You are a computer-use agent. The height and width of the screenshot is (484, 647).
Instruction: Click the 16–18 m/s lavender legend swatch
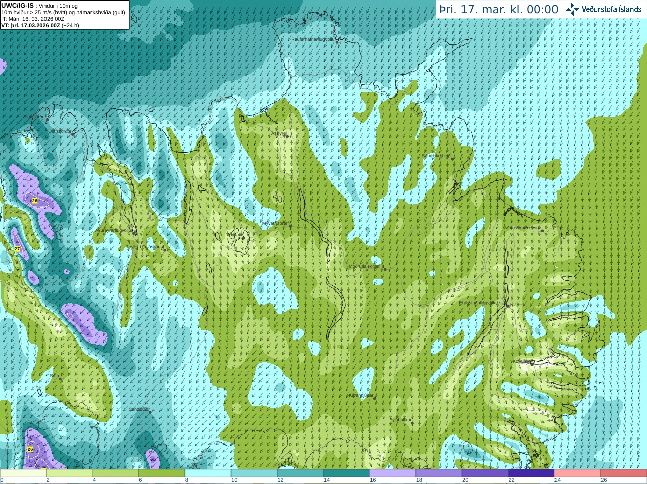pos(393,473)
